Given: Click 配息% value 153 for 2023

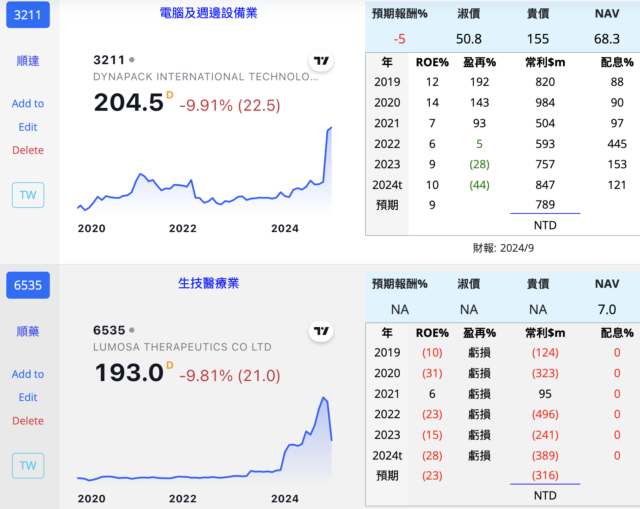Looking at the screenshot, I should coord(617,164).
